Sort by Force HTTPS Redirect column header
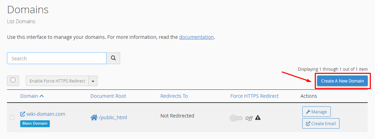Viewport: 375px width, 139px height. click(x=255, y=96)
